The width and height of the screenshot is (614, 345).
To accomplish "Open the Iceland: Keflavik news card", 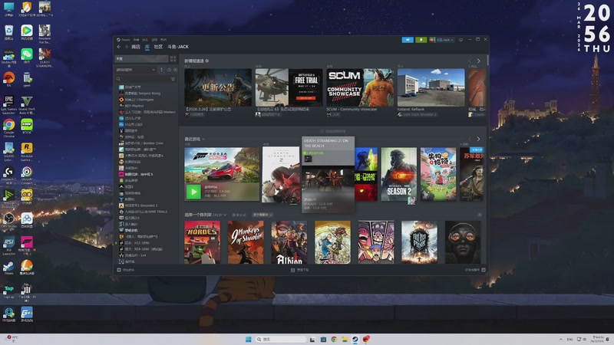I will tap(431, 87).
